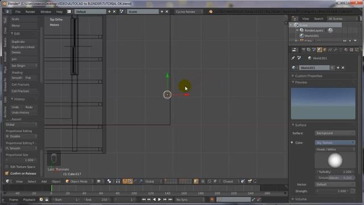
Task: Open the Help menu
Action: coord(59,11)
